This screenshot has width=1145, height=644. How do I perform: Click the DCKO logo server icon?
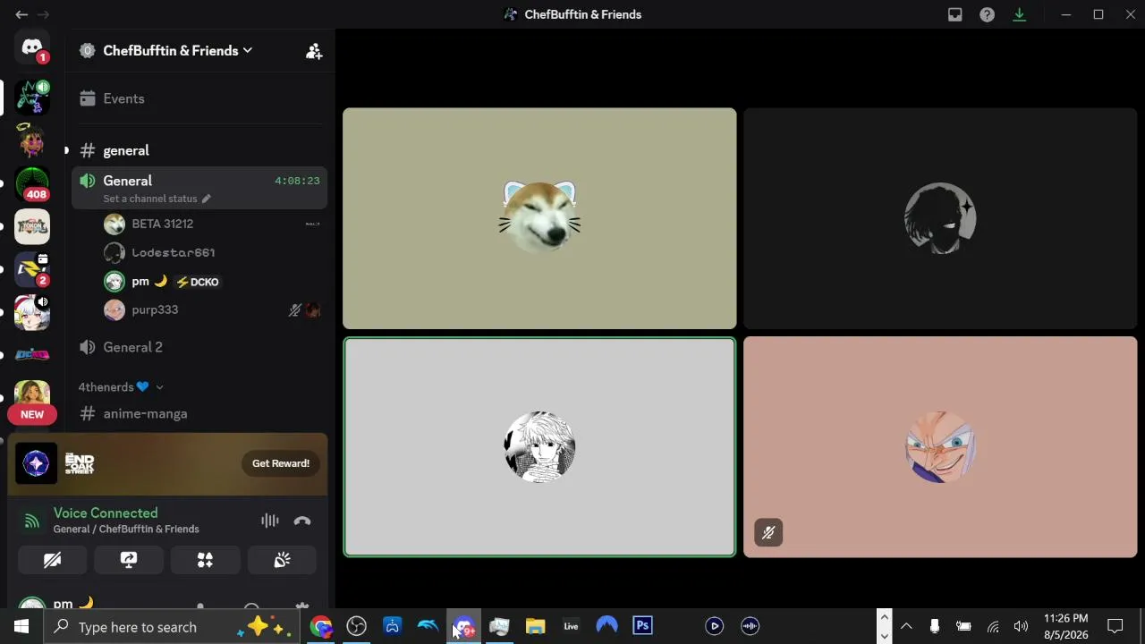[x=32, y=355]
